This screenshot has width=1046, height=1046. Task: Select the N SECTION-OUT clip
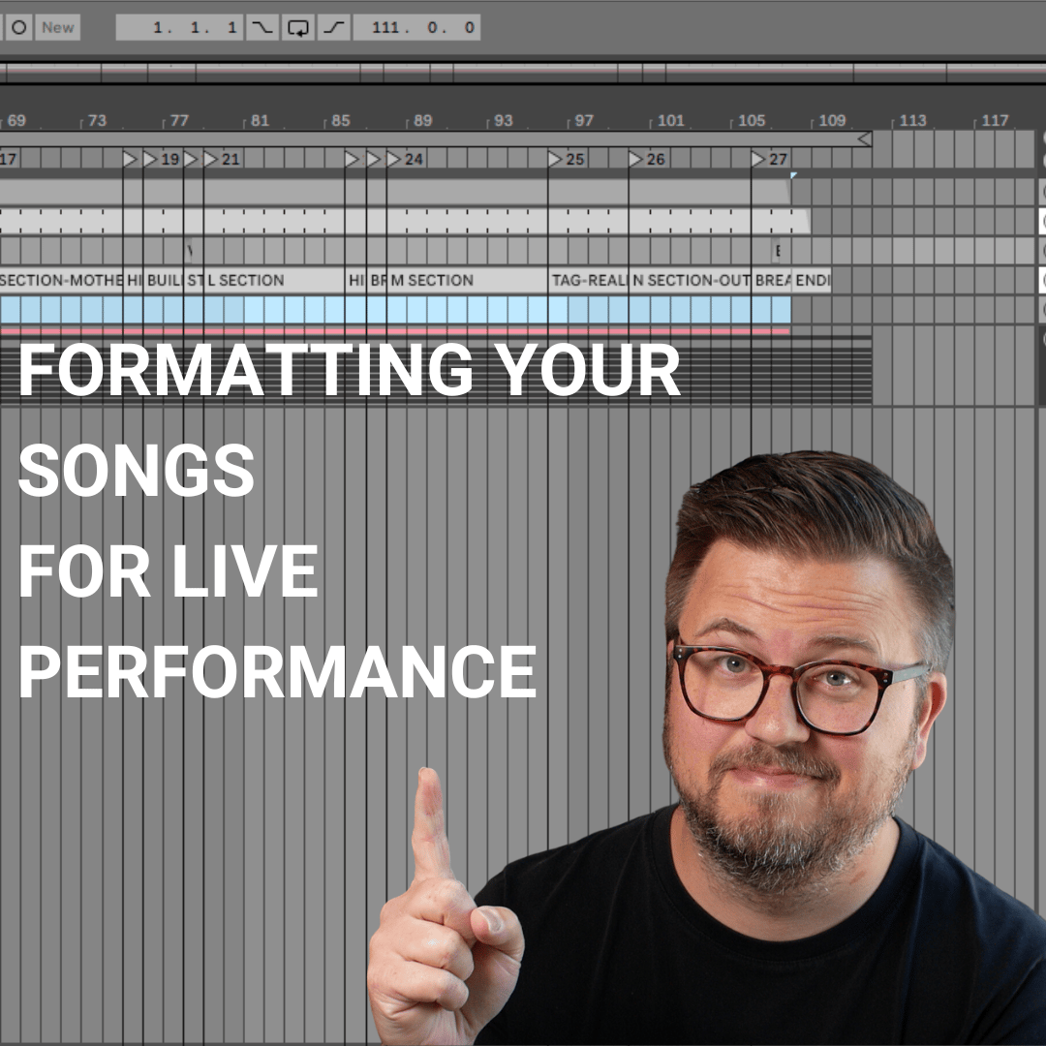click(690, 280)
